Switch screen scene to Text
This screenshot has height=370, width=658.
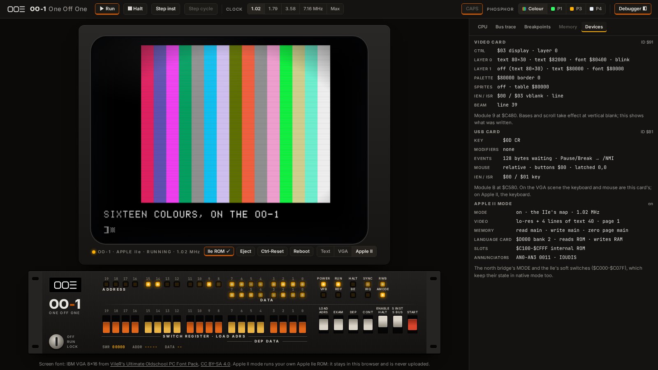click(x=325, y=251)
